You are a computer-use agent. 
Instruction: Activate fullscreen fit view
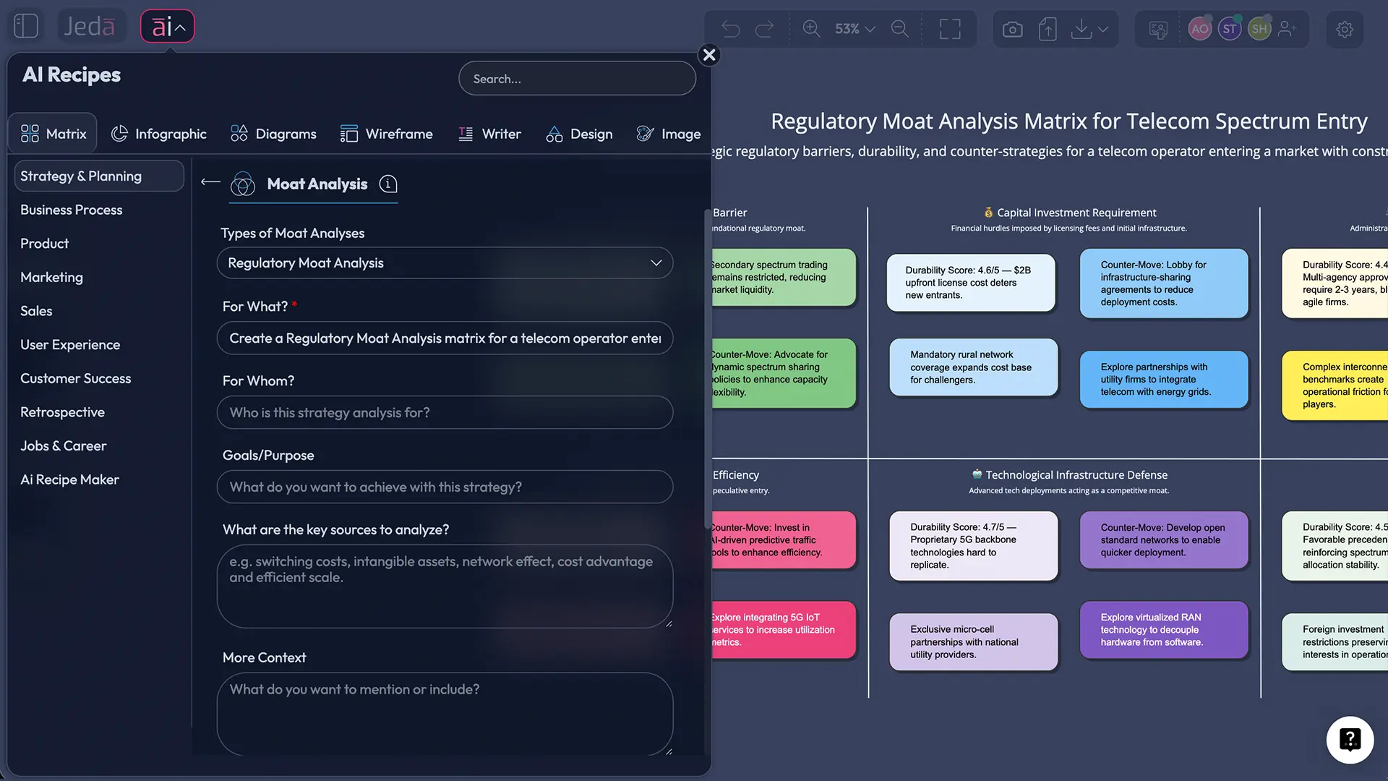[949, 29]
